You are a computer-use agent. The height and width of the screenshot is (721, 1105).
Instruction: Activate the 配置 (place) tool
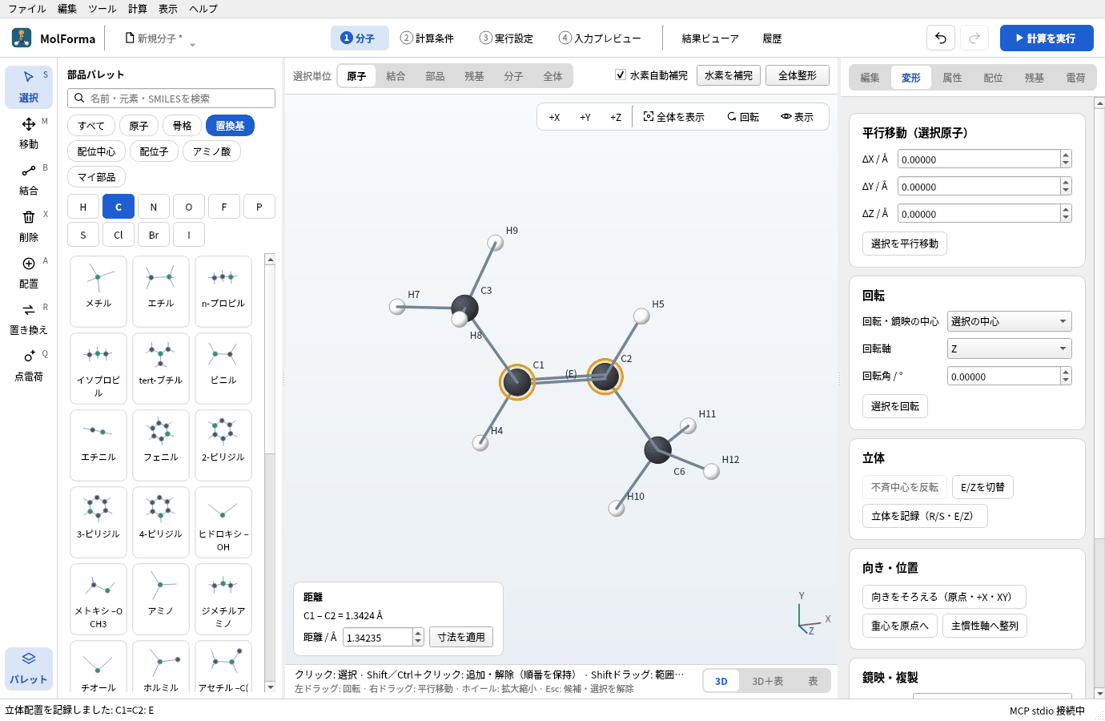pyautogui.click(x=29, y=272)
